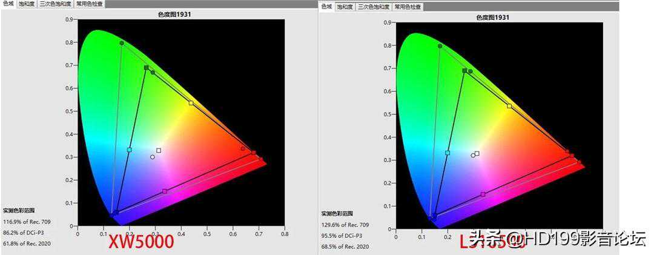This screenshot has height=255, width=654.
Task: Click the white square marker in left chart
Action: (x=159, y=150)
